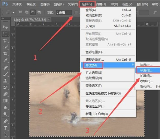160x139 pixels.
Task: Close the 1.jpg document tab
Action: pos(49,20)
